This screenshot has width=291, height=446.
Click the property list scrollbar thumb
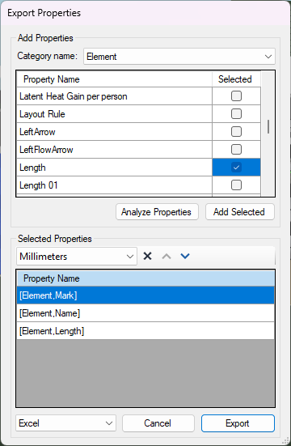[268, 126]
